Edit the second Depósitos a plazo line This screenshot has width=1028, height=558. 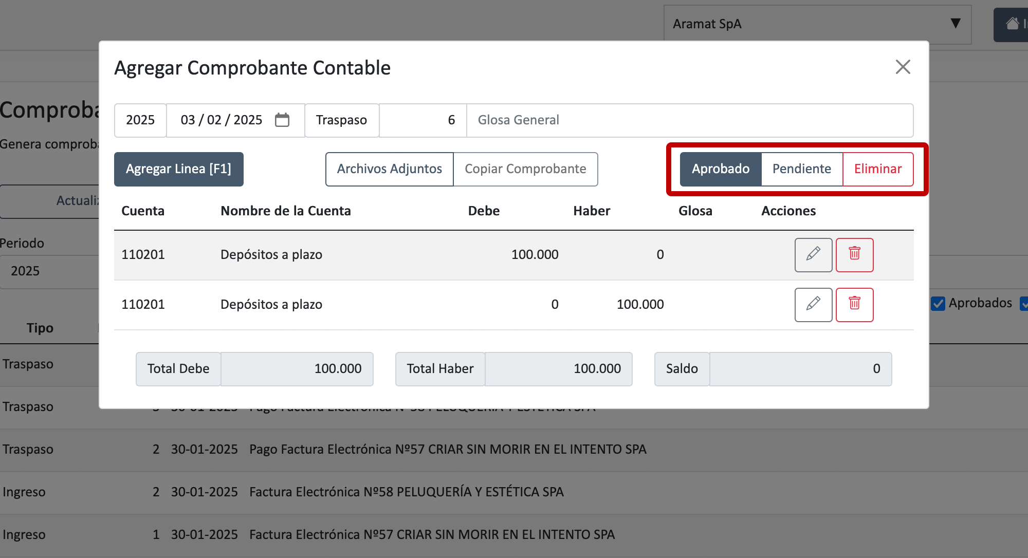[x=813, y=305]
